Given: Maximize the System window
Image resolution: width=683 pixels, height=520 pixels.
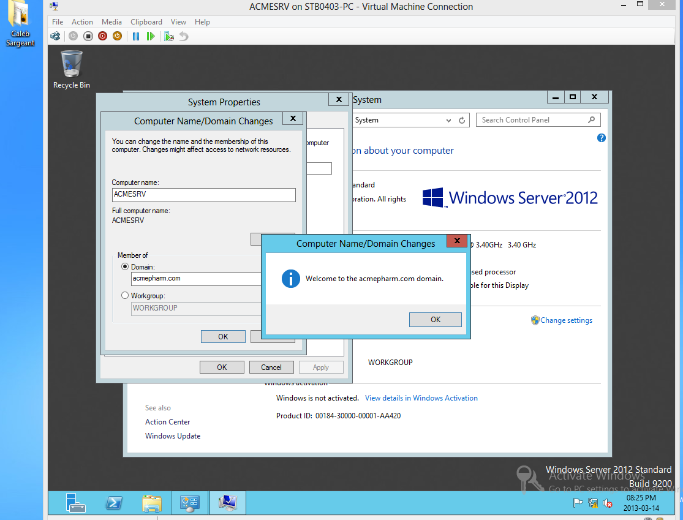Looking at the screenshot, I should pyautogui.click(x=573, y=97).
